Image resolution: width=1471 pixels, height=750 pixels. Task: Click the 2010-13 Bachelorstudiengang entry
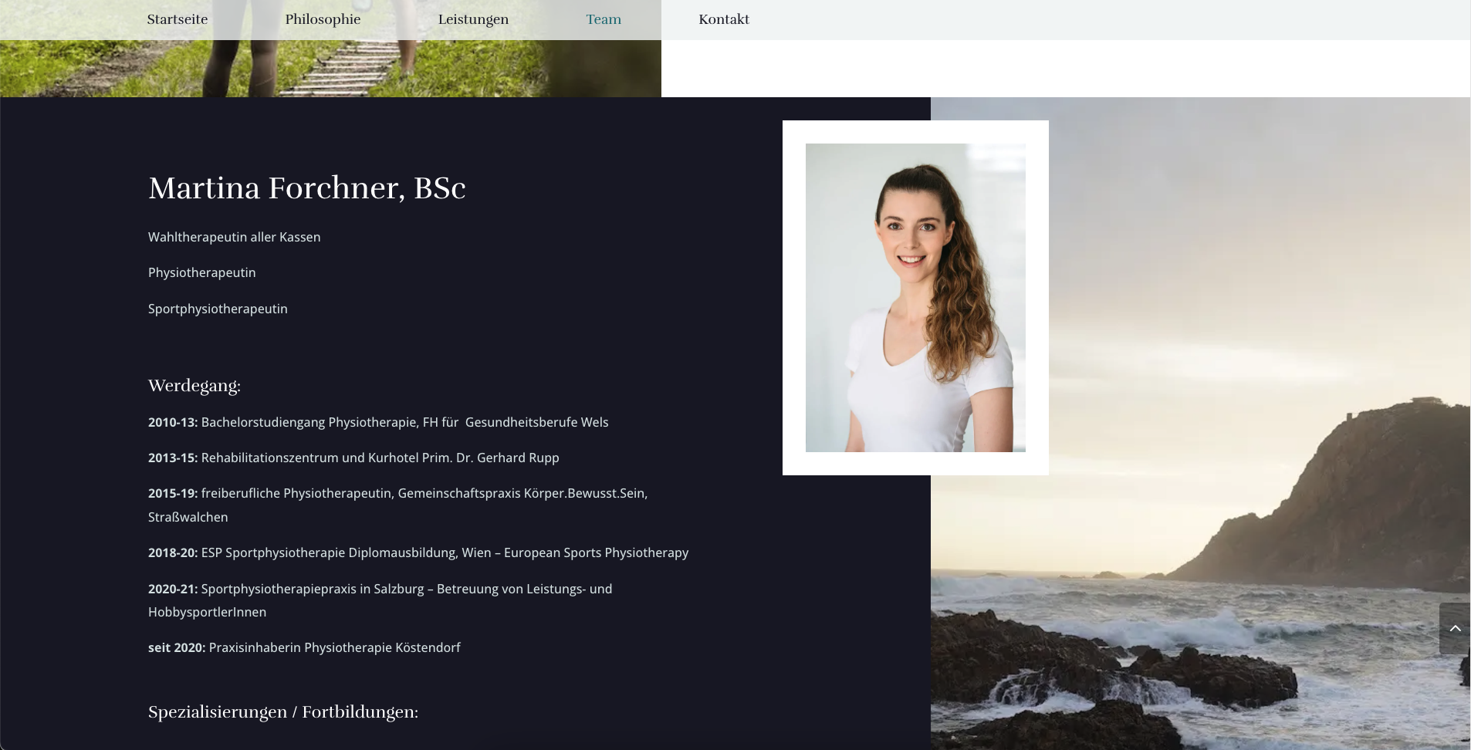(377, 422)
